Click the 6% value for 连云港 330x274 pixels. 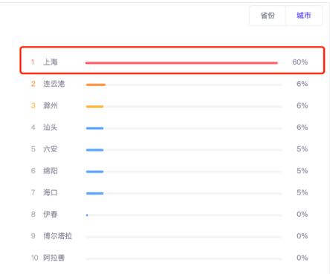(x=302, y=84)
